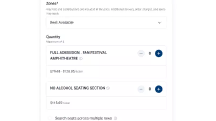Click the No Alcohol Seating quantity value
216x121 pixels.
150,89
